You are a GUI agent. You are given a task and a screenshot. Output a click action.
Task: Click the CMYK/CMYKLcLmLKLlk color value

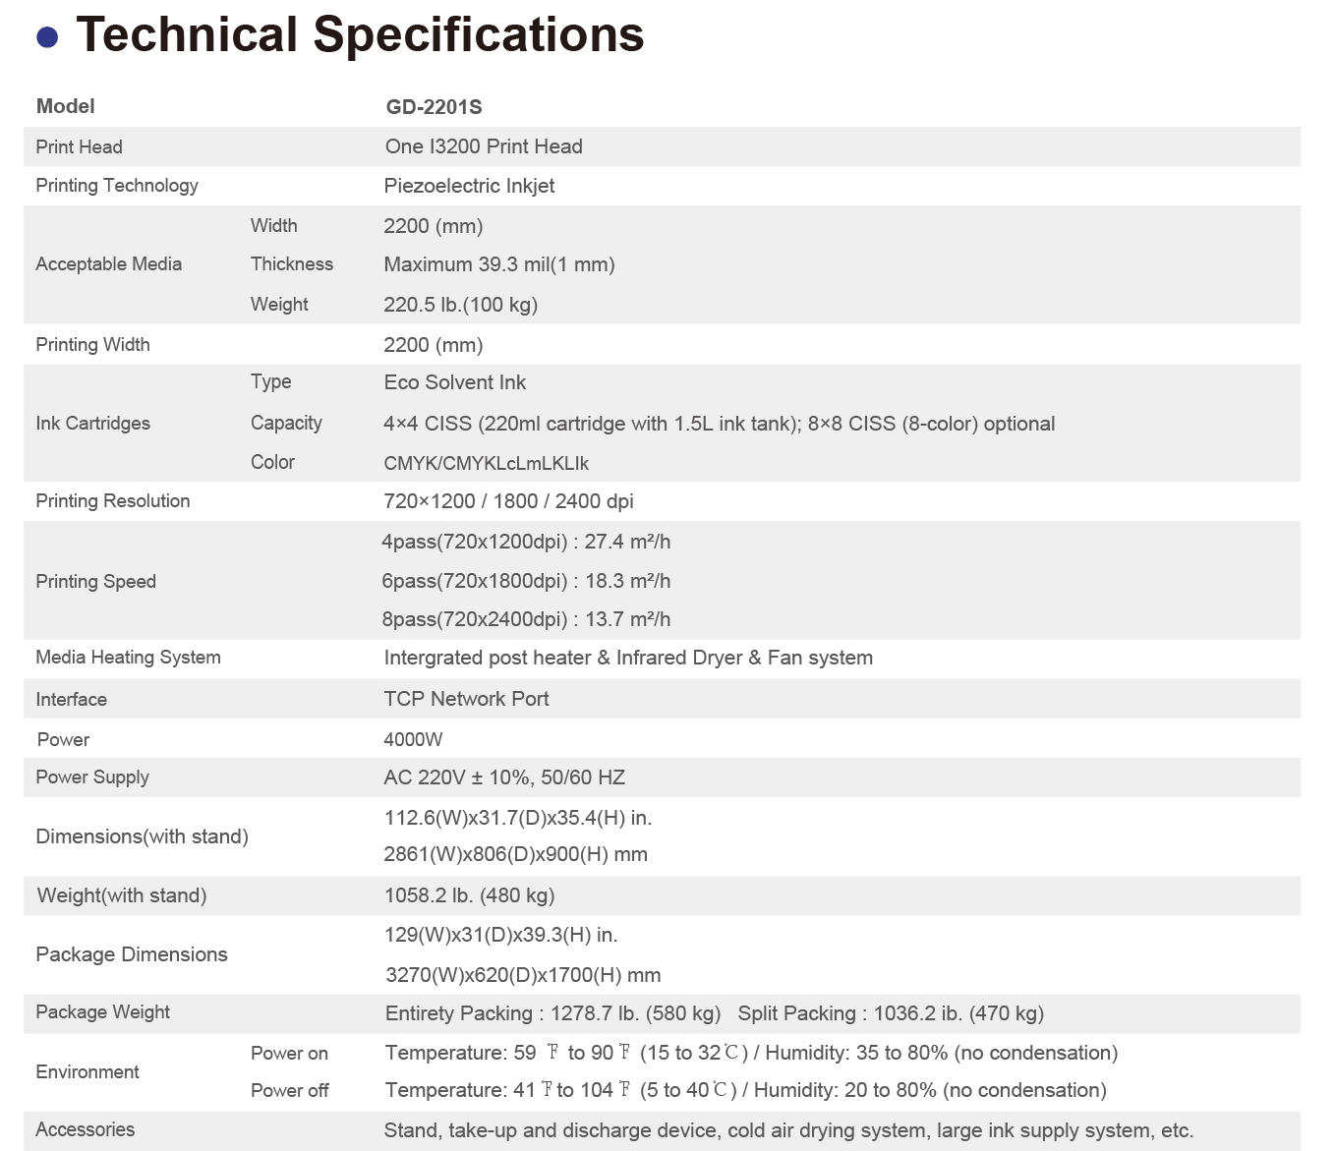click(x=487, y=463)
